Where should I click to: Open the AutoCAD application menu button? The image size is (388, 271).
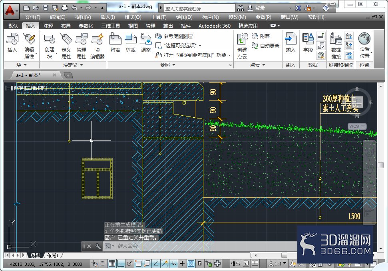point(11,11)
